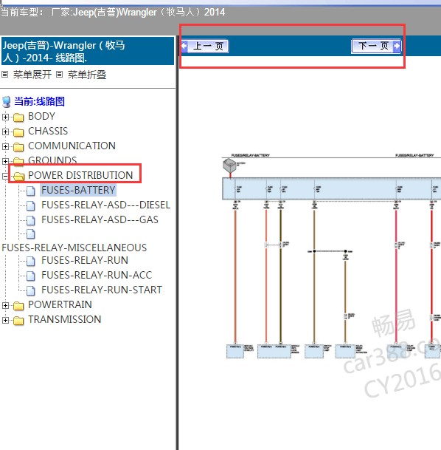Click the icon beside 菜单展开
The height and width of the screenshot is (450, 441).
point(5,75)
